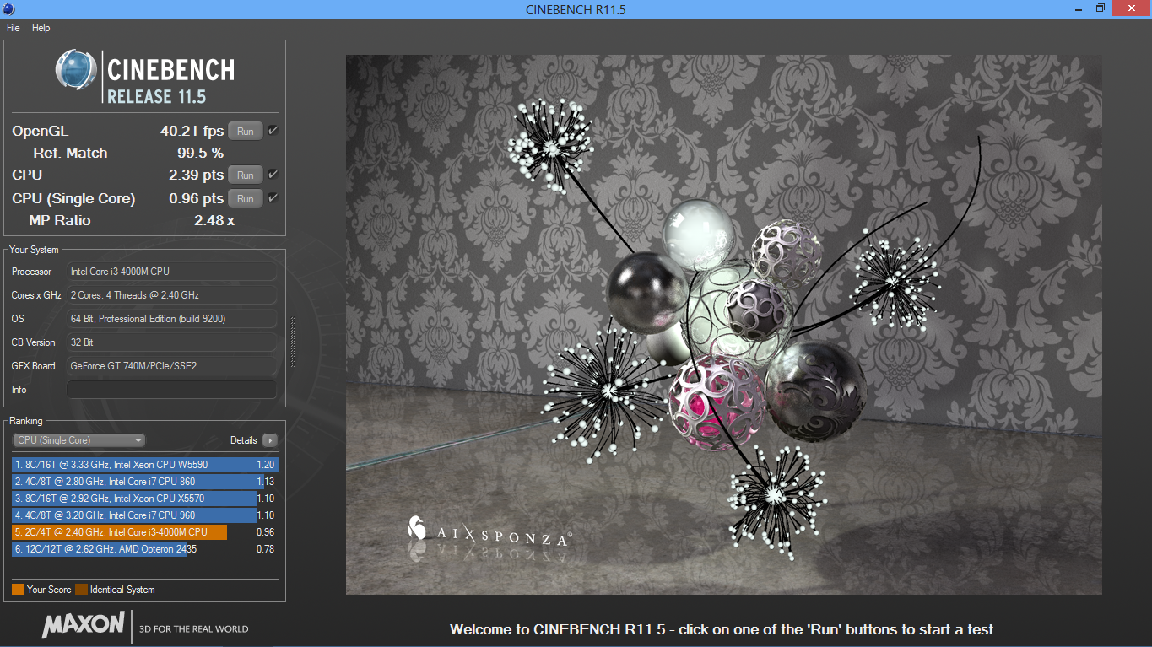Viewport: 1152px width, 647px height.
Task: Expand ranking Details arrow button
Action: (269, 440)
